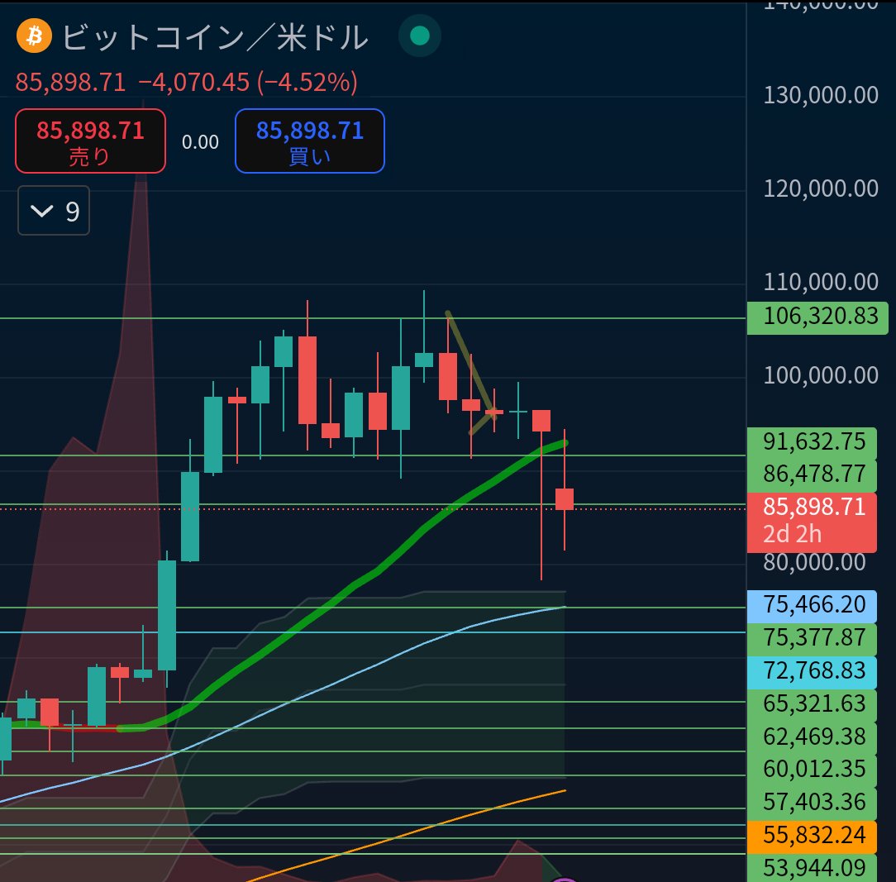
Task: Click the blue 買い buy button
Action: point(309,141)
